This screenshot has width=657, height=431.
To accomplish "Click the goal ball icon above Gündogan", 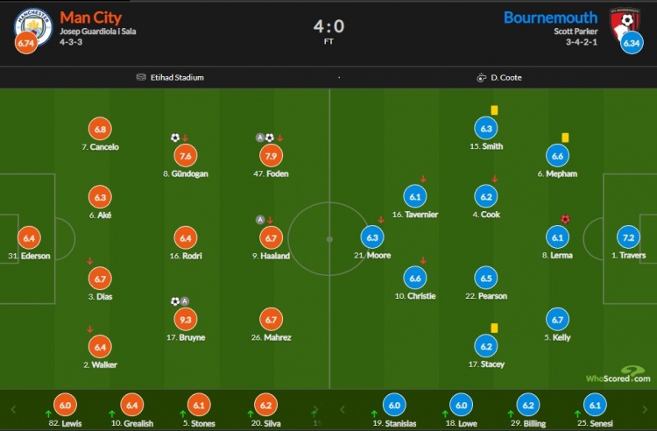I will pyautogui.click(x=175, y=138).
